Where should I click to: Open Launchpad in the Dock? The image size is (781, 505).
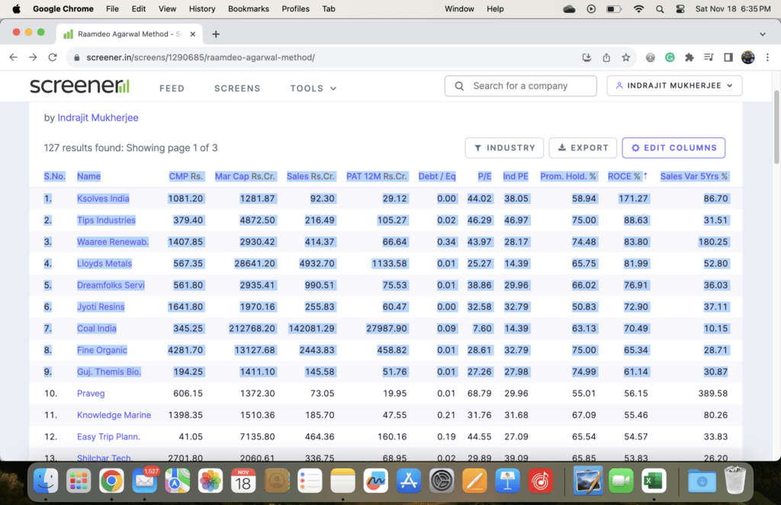pyautogui.click(x=79, y=481)
